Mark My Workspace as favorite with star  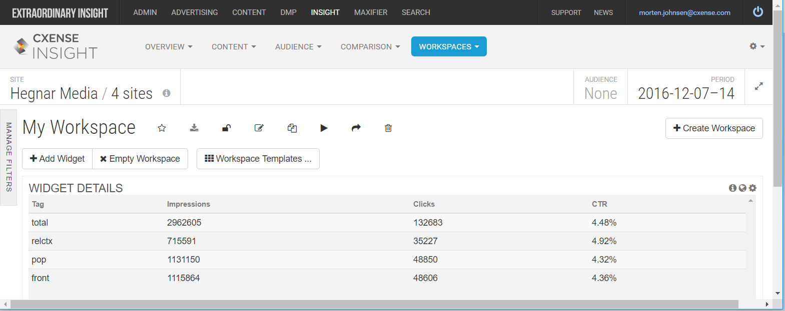pyautogui.click(x=162, y=128)
